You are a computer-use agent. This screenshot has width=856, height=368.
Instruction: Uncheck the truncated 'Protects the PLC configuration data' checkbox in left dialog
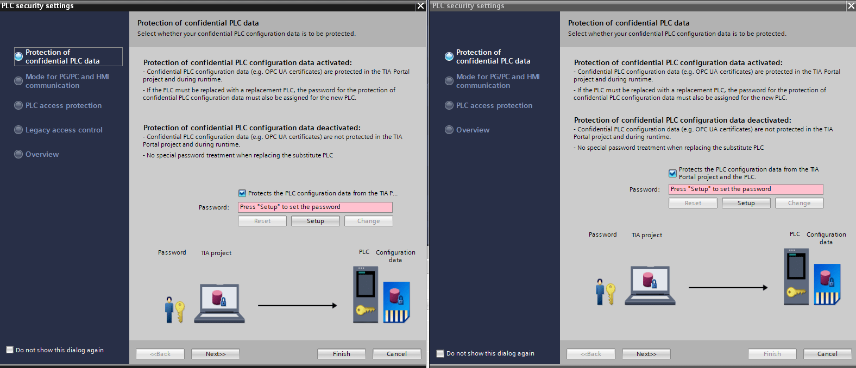(242, 193)
